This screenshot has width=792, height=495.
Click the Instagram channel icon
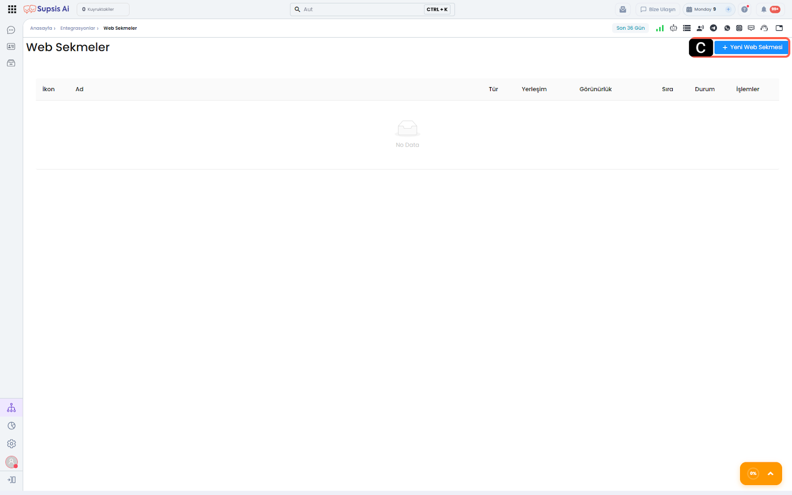[739, 28]
